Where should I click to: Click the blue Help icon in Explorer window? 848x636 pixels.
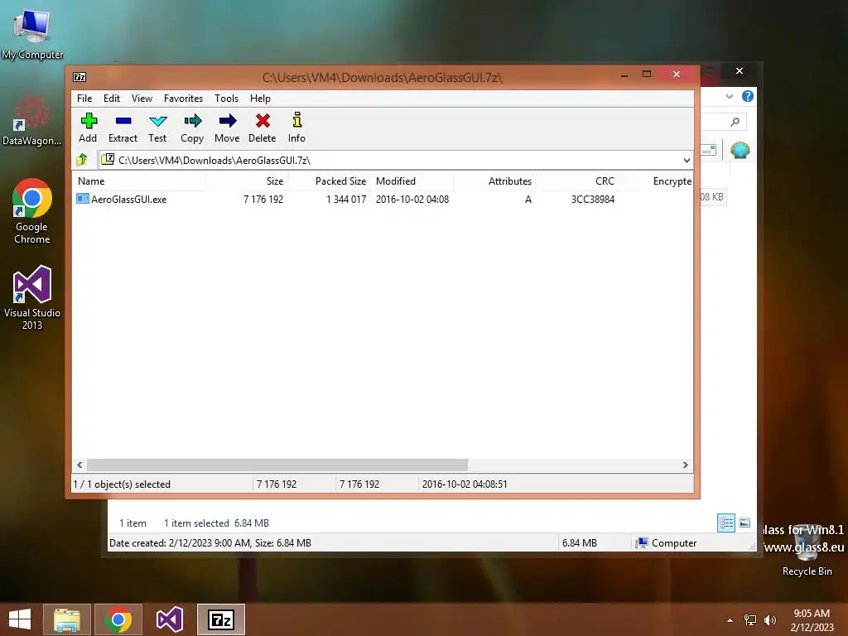point(748,96)
